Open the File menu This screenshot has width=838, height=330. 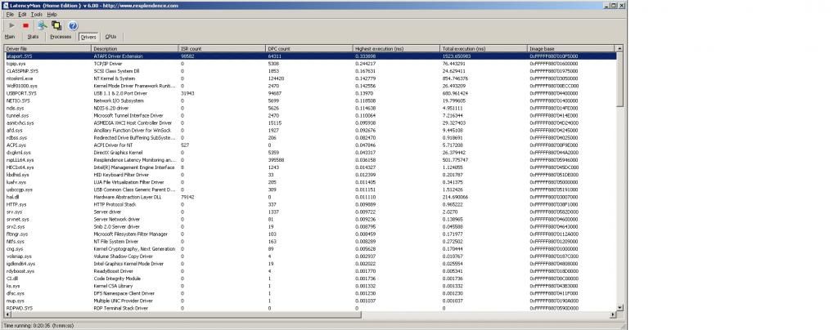tap(10, 15)
